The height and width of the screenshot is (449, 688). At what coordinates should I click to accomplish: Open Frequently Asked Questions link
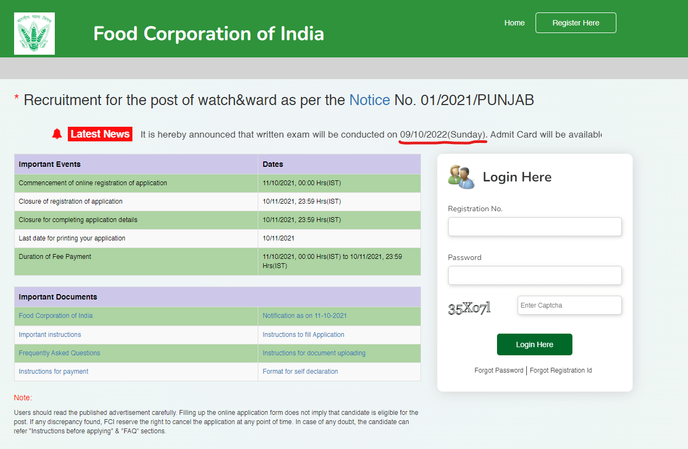pos(60,353)
